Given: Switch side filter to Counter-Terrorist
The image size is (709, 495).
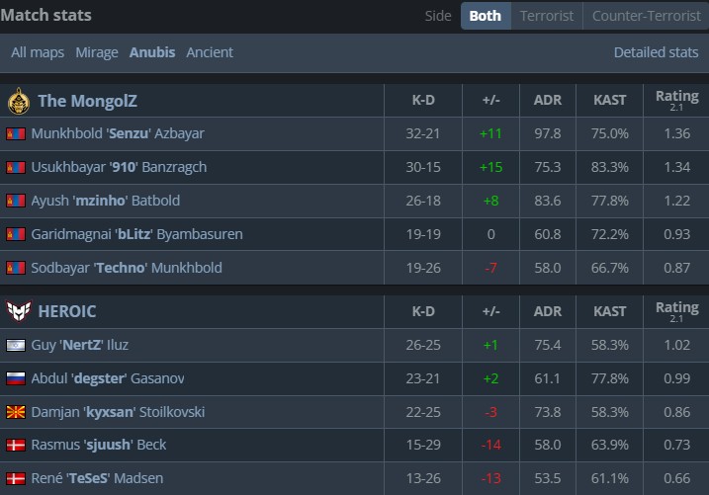Looking at the screenshot, I should point(645,16).
